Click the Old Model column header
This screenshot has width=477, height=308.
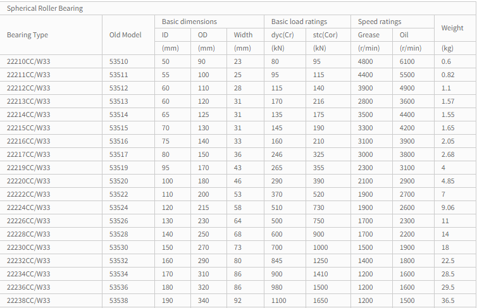click(x=125, y=35)
